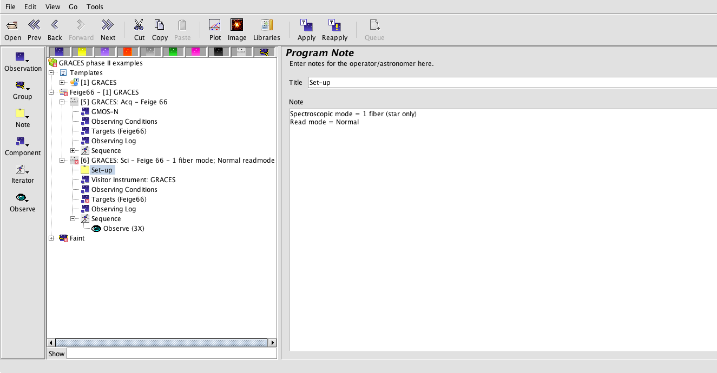Click the tree scrollbar's left arrow
Viewport: 717px width, 373px height.
pos(51,343)
